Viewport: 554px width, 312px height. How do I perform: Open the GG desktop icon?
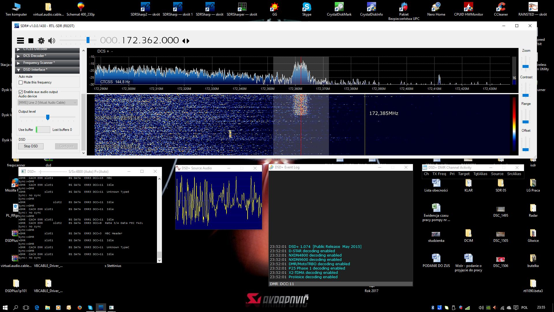pyautogui.click(x=274, y=9)
